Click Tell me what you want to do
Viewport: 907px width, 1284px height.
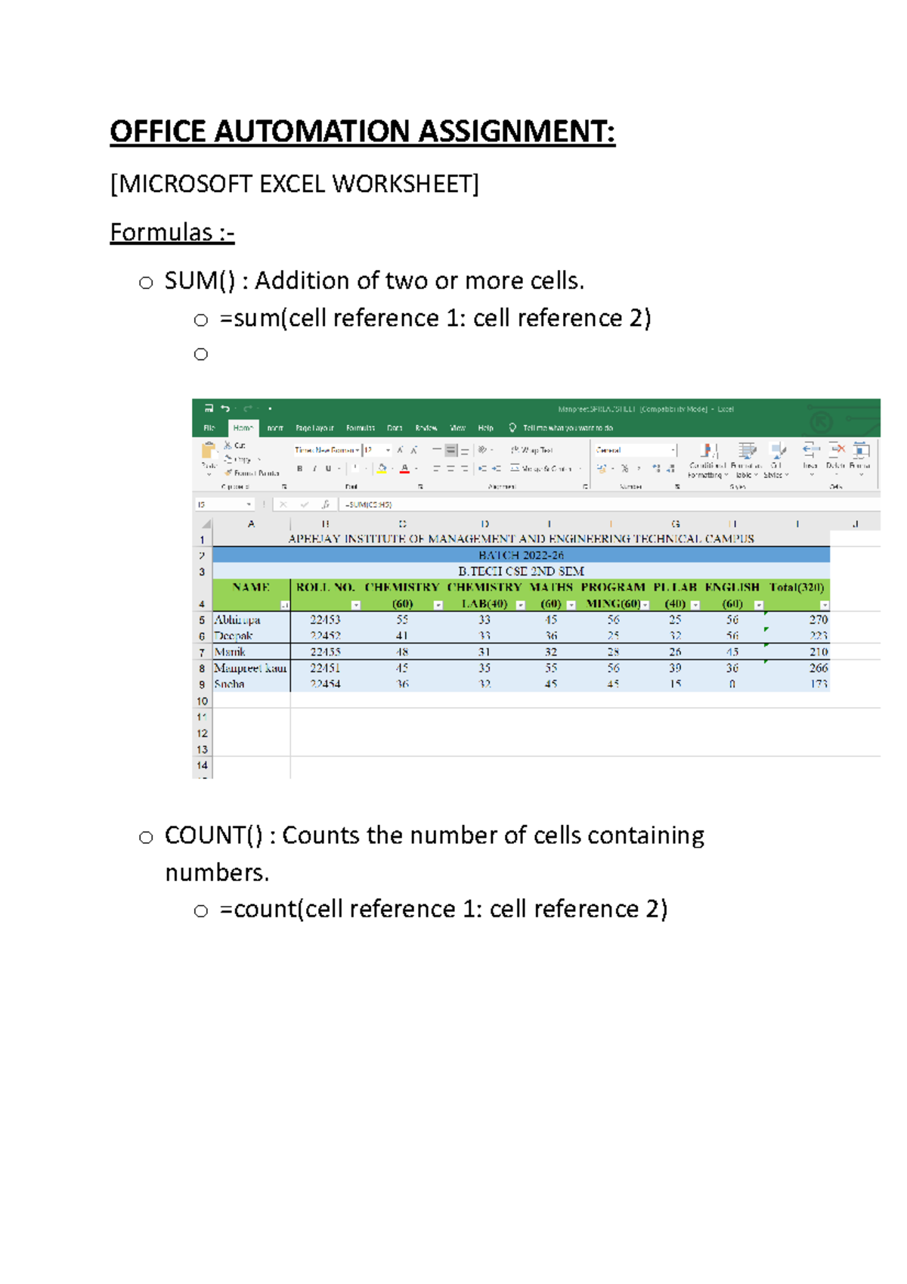coord(567,428)
